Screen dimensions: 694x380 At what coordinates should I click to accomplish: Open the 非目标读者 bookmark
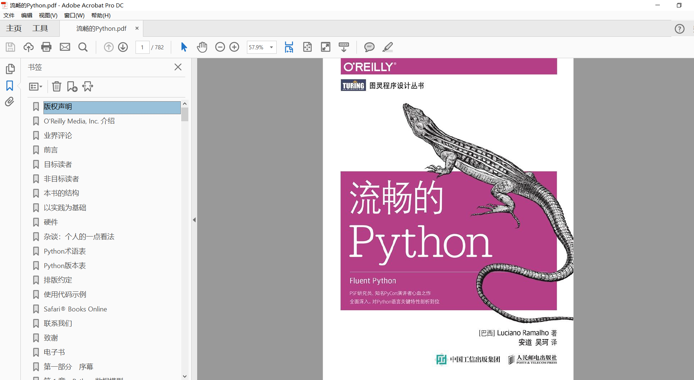click(x=61, y=179)
